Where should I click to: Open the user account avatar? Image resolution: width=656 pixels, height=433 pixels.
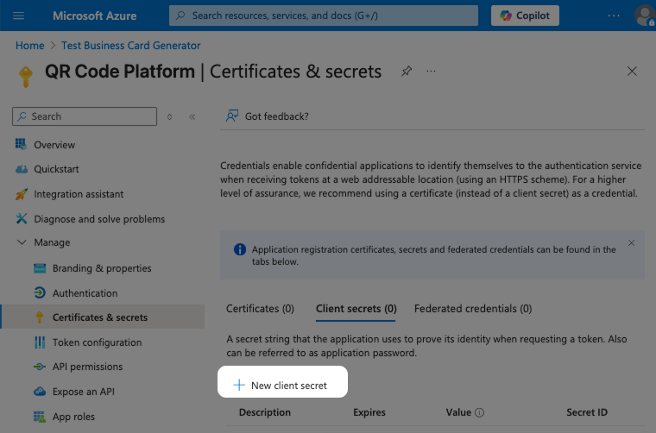644,16
